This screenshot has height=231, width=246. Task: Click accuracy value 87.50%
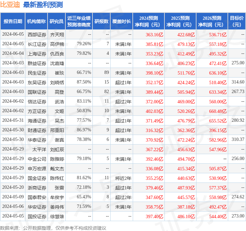84,82
